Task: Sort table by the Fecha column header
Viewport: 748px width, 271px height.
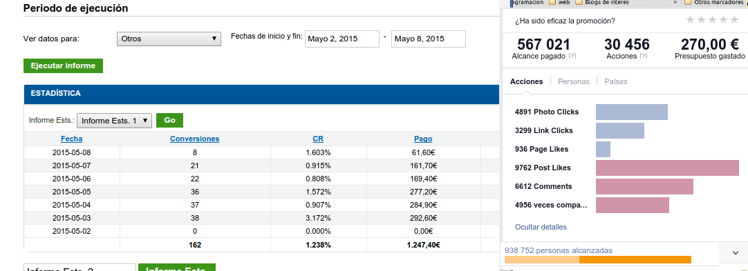Action: [72, 139]
